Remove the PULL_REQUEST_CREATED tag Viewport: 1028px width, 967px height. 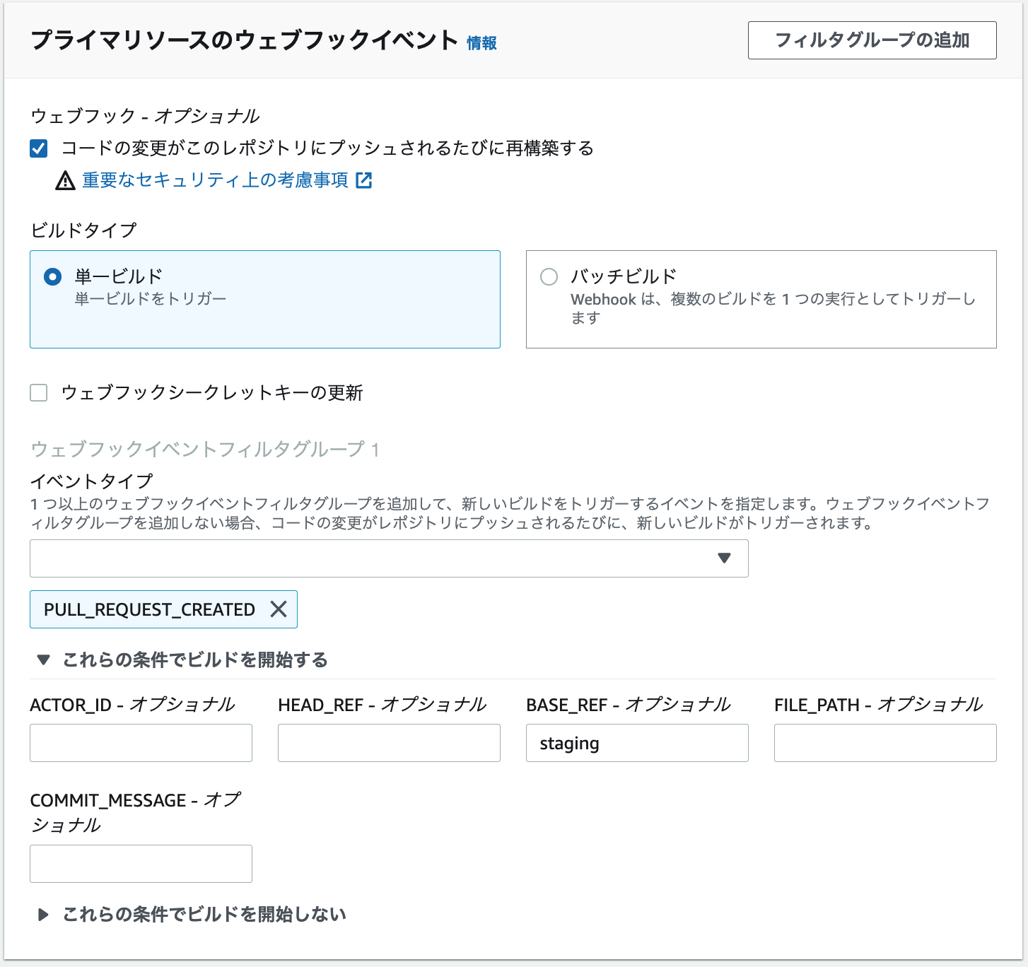tap(279, 609)
